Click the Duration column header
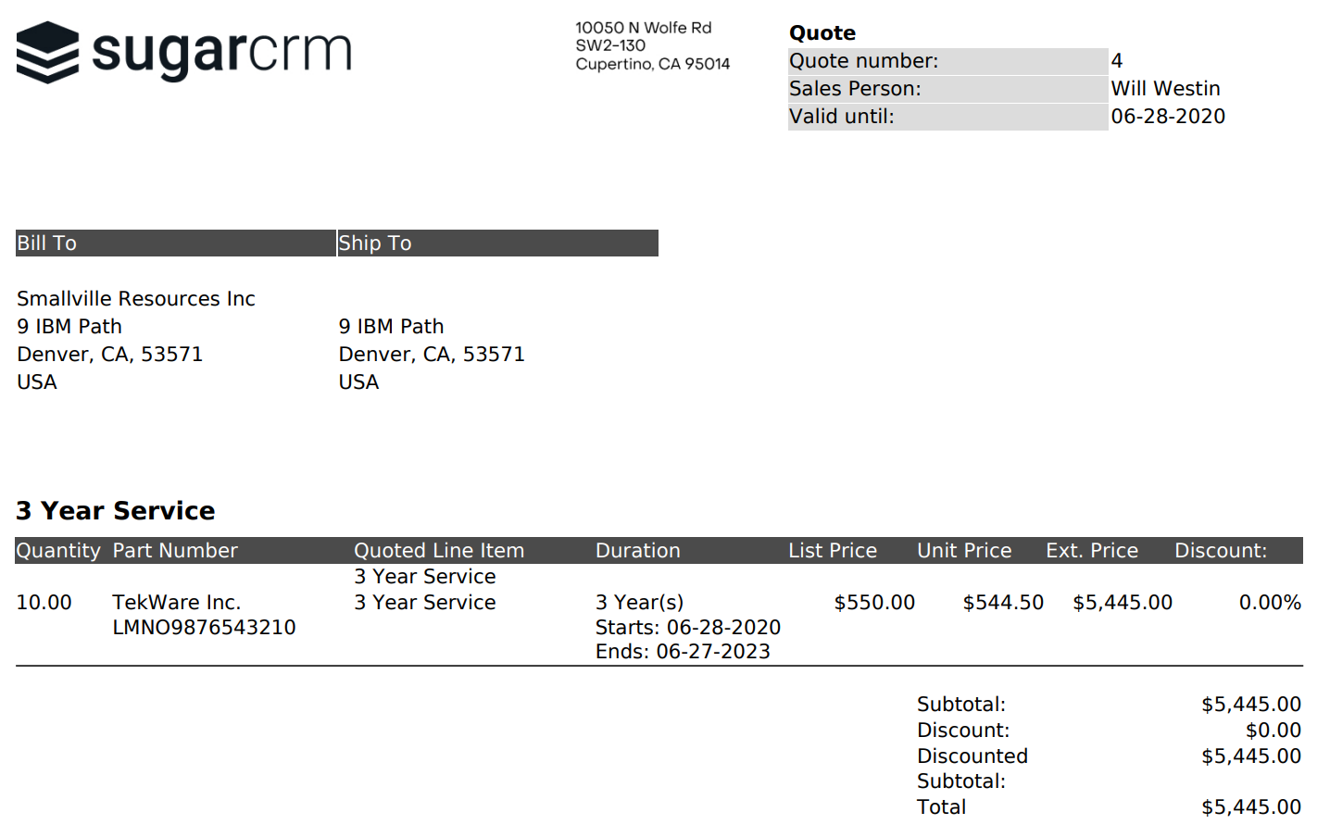Viewport: 1330px width, 837px height. click(637, 551)
